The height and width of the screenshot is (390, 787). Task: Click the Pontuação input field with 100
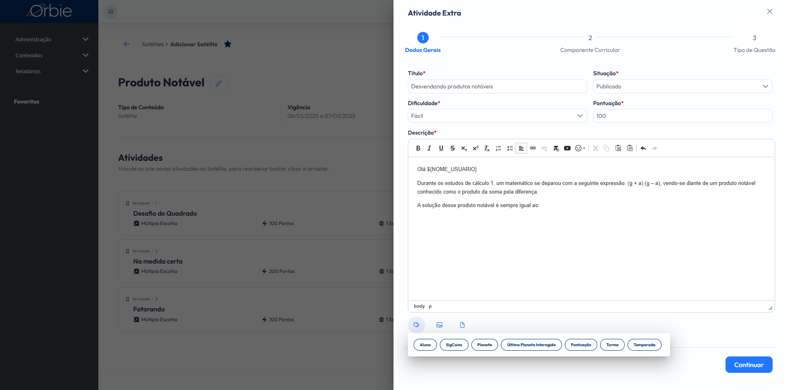(x=682, y=116)
